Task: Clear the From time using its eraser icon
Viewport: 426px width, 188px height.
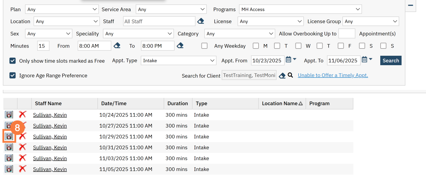Action: [x=117, y=46]
